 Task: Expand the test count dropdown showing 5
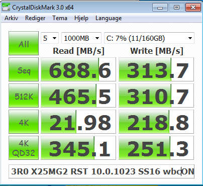click(50, 38)
